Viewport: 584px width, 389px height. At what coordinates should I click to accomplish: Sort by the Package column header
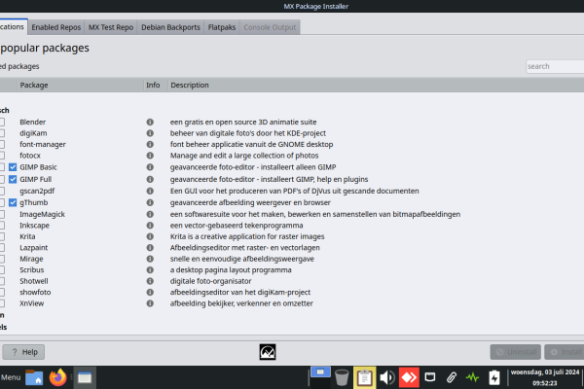coord(34,86)
